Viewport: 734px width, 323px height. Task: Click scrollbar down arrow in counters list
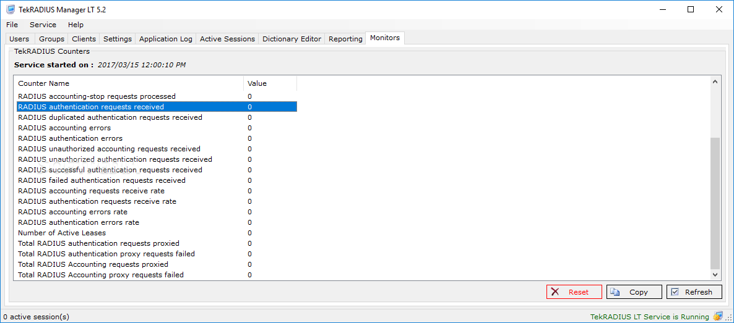pos(715,275)
